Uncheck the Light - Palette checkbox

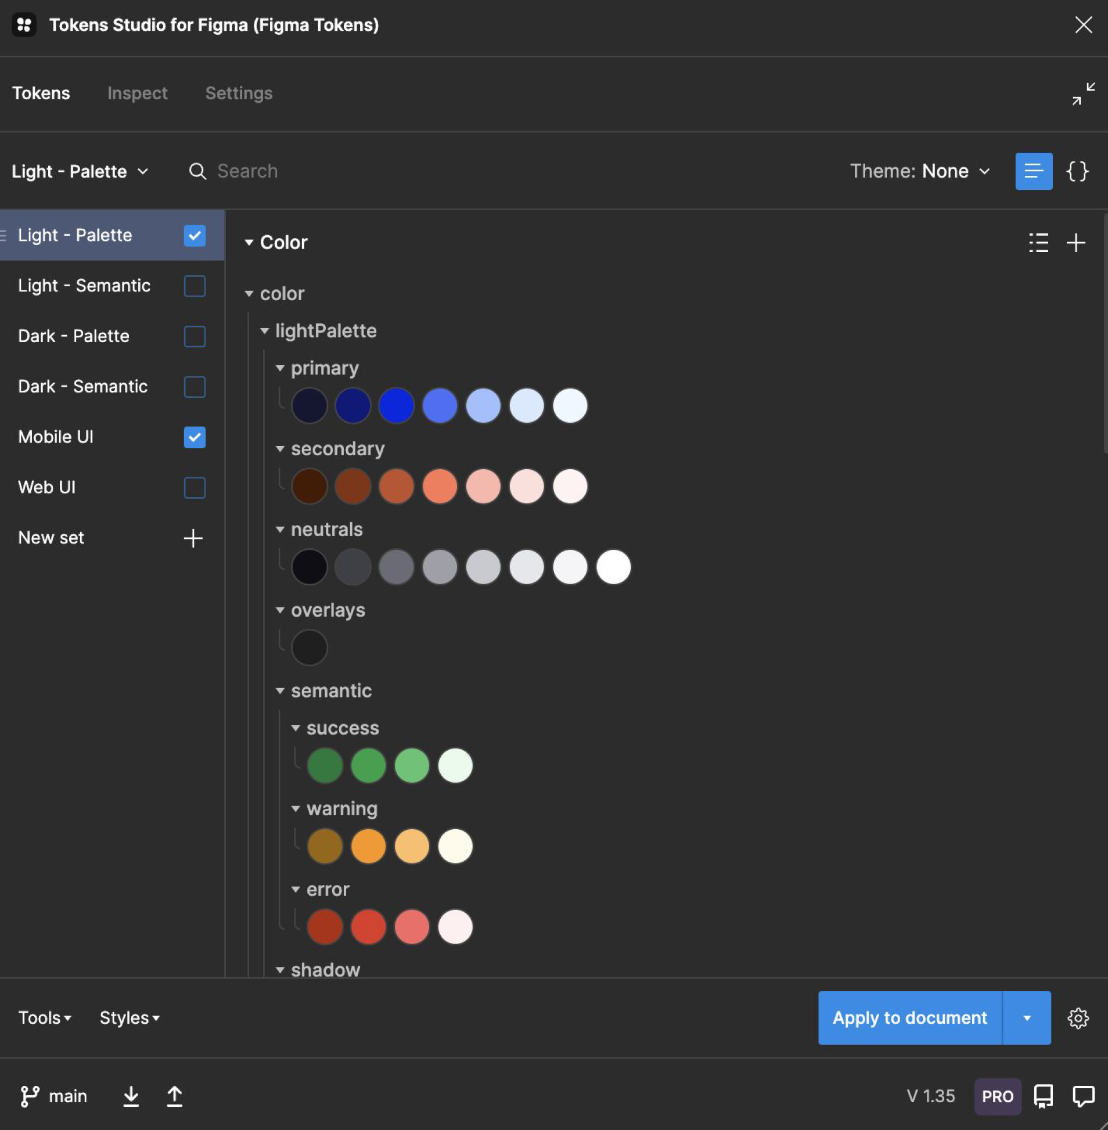(x=195, y=236)
